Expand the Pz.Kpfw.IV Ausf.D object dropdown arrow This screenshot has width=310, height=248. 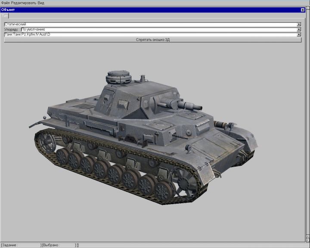[x=299, y=34]
